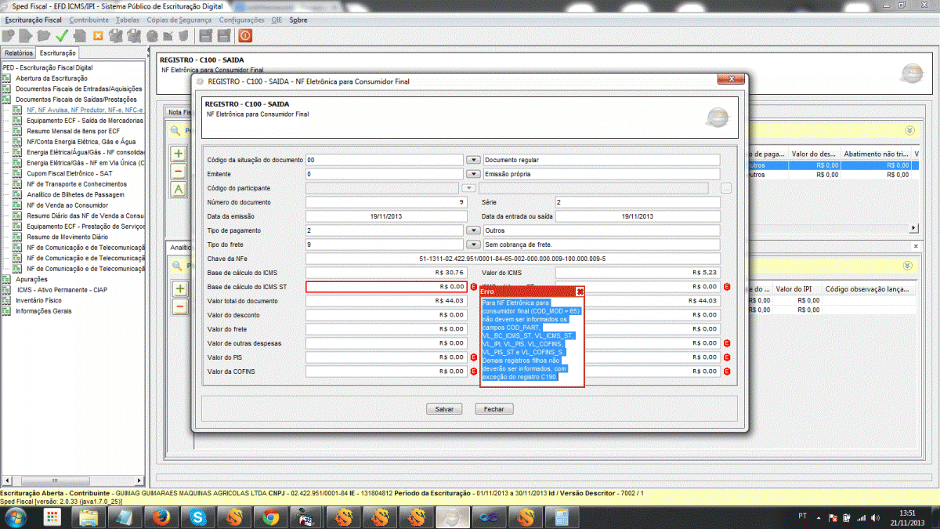Open Windows Explorer from the taskbar

click(89, 517)
